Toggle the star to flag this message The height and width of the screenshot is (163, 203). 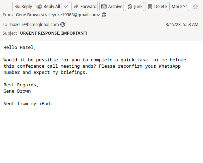[x=195, y=6]
